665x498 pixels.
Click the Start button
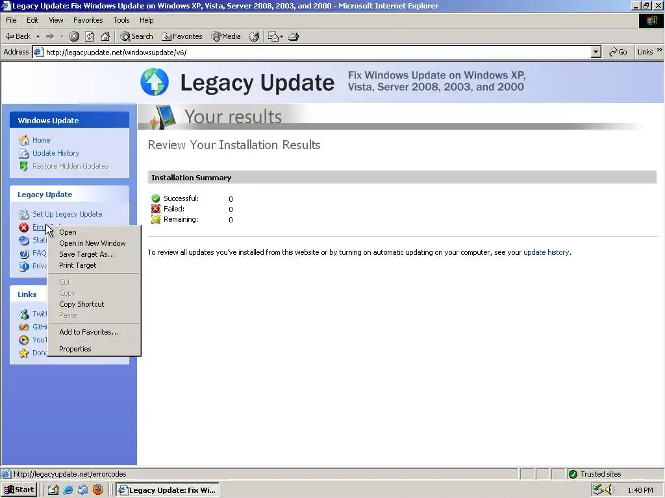click(x=19, y=490)
